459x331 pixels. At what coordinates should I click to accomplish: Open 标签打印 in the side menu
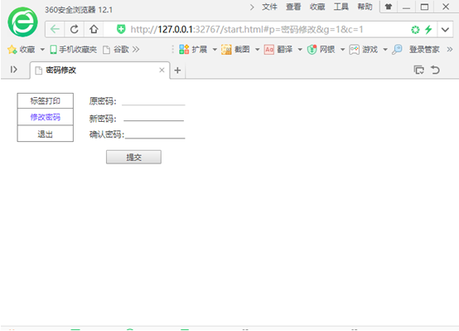(x=46, y=101)
